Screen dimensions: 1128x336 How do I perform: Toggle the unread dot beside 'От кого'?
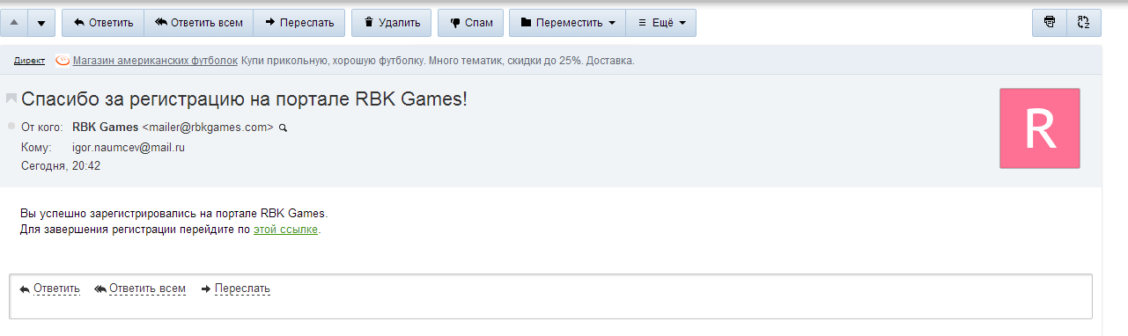(x=11, y=127)
